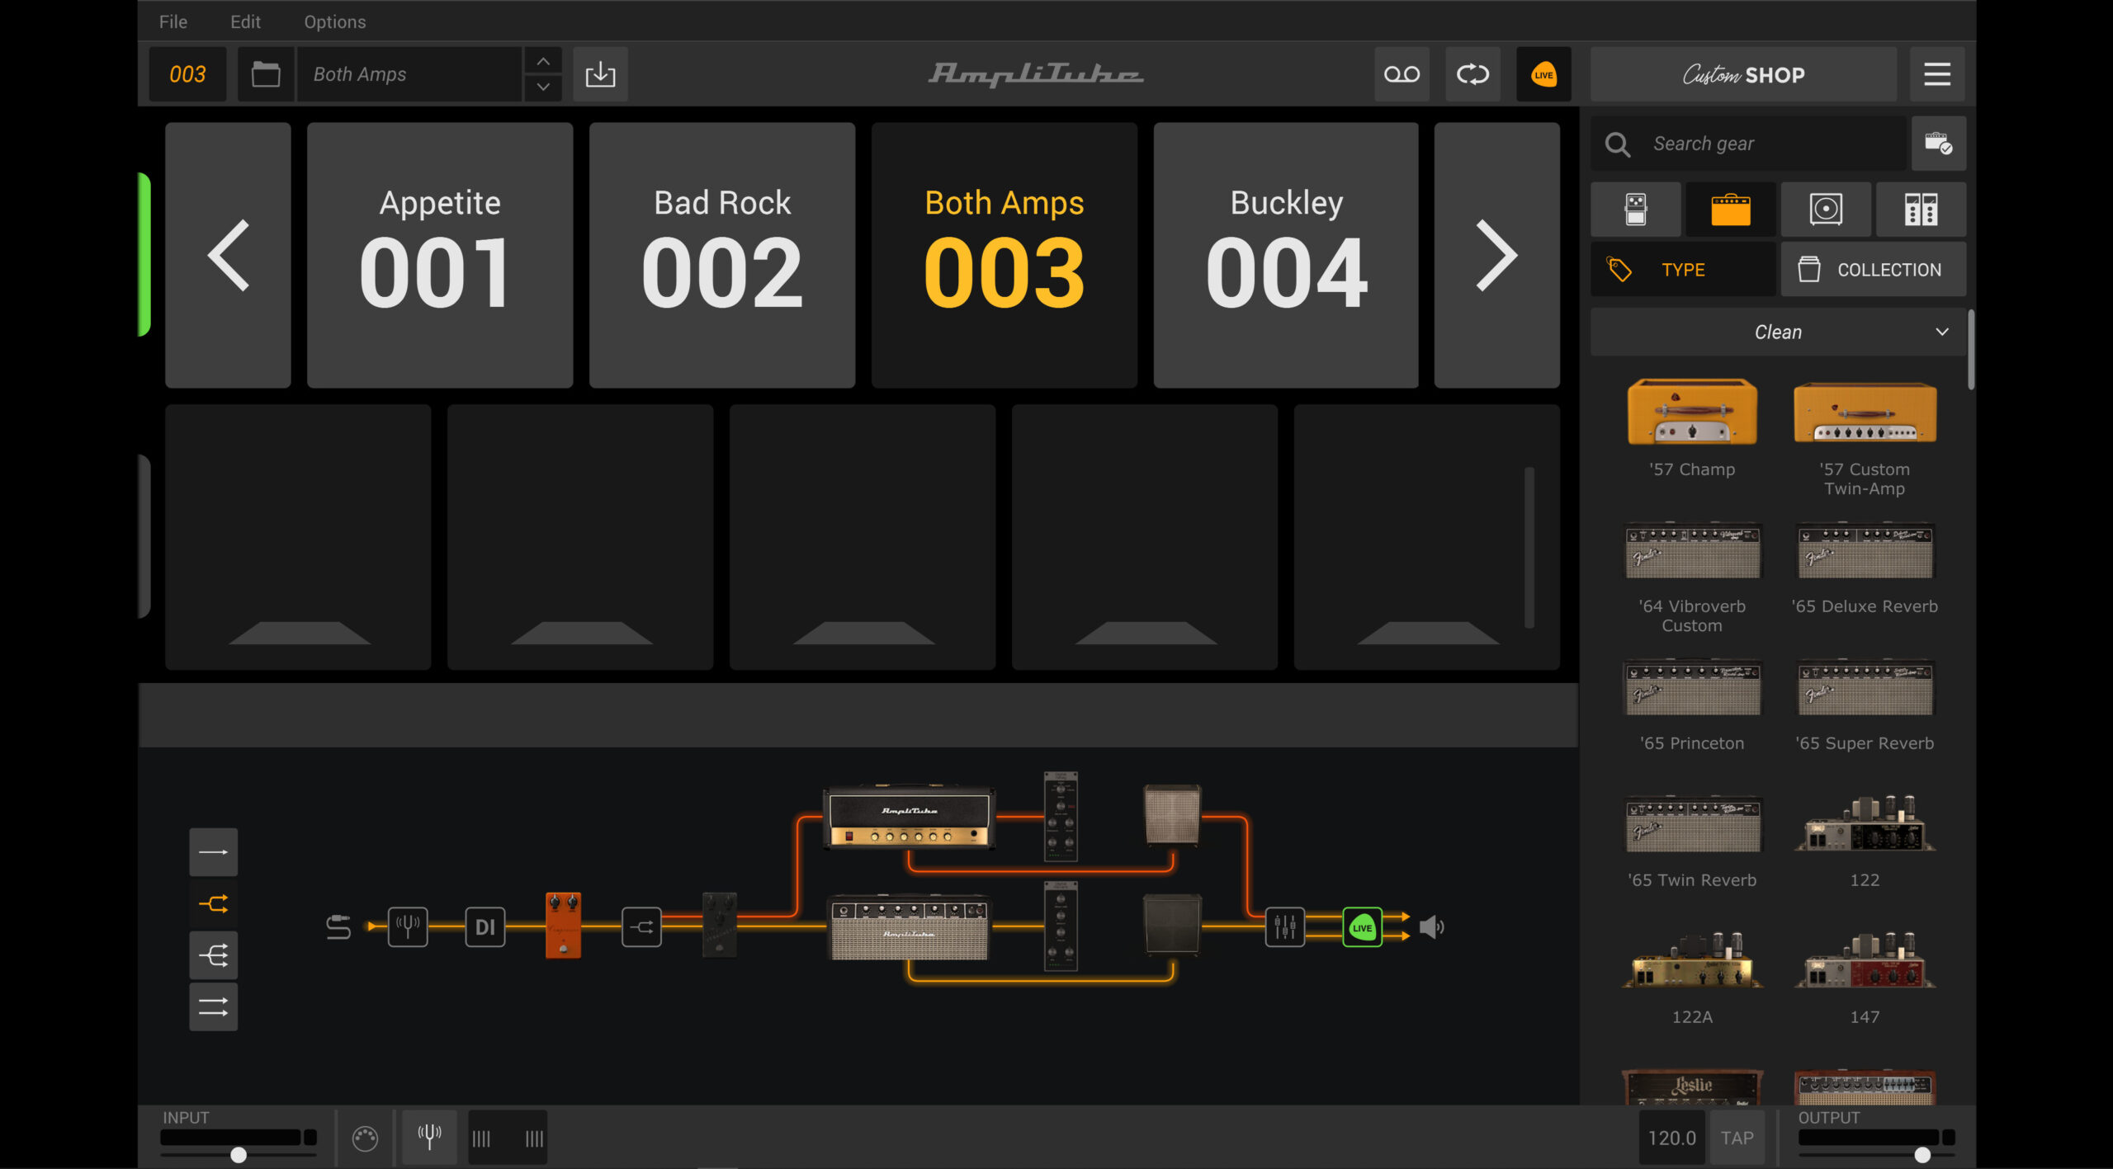Open the tape recorder icon

pyautogui.click(x=1401, y=74)
